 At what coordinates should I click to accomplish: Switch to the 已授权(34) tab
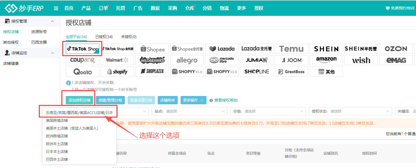104,37
